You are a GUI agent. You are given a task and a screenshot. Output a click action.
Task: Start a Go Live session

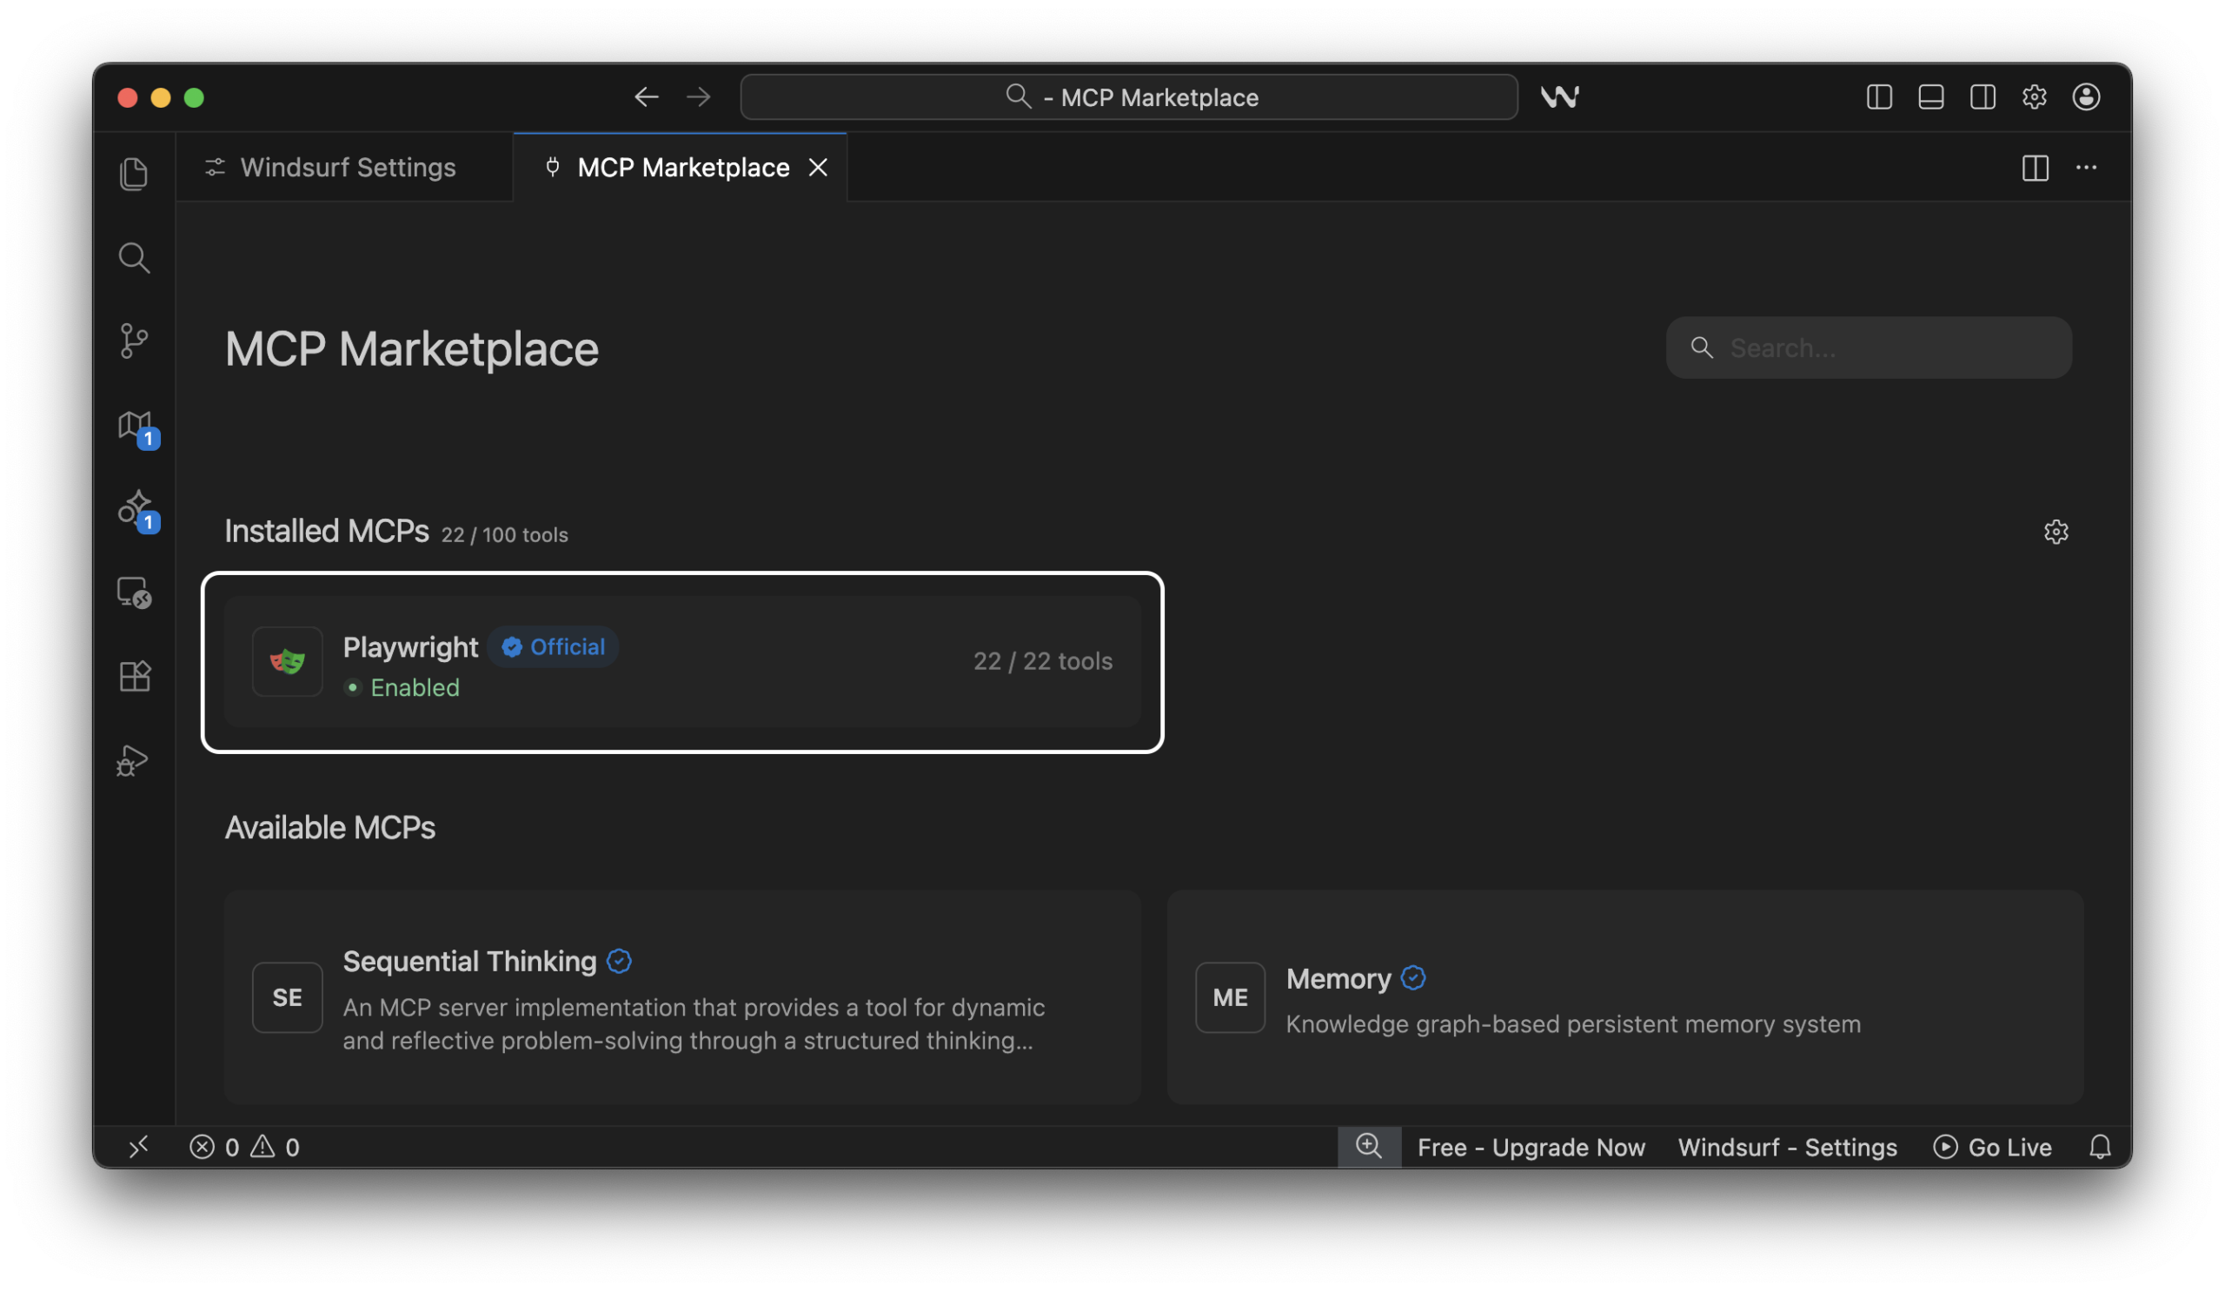[1993, 1146]
